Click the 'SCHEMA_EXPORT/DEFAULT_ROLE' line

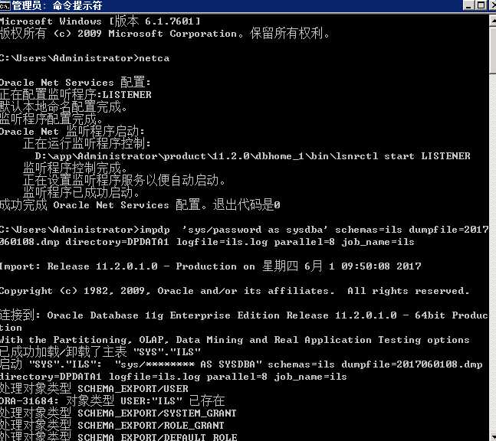(x=118, y=437)
